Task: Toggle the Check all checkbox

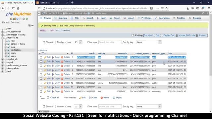Action: coord(48,98)
